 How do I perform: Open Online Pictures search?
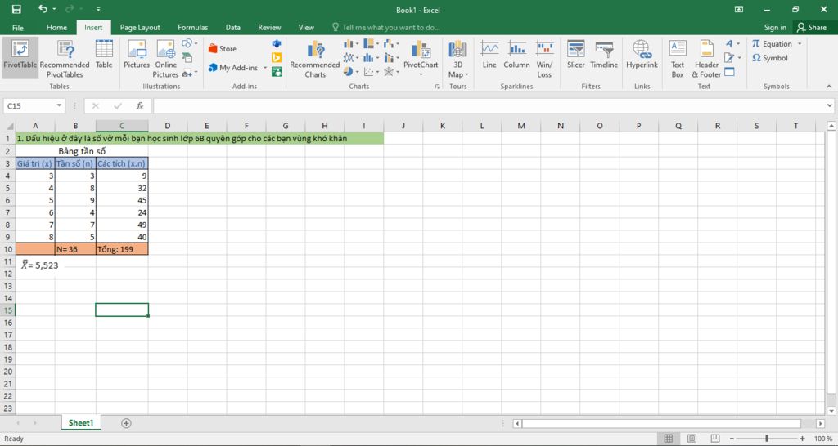(x=165, y=59)
